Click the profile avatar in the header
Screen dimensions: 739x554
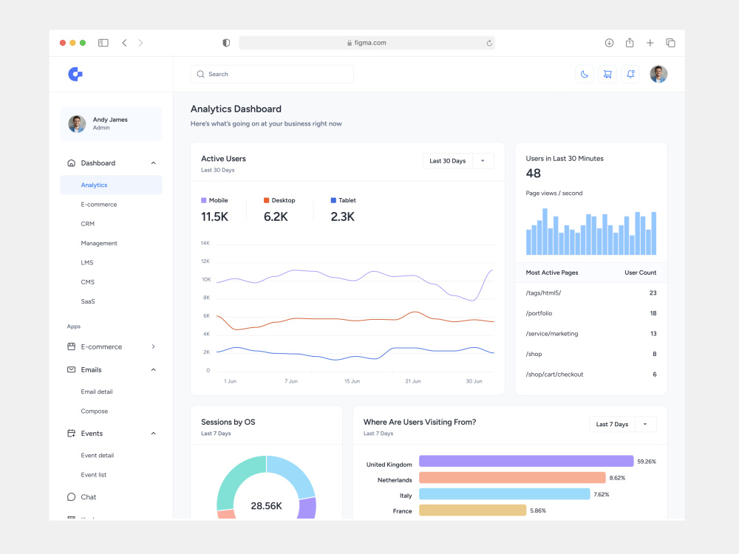click(x=658, y=74)
